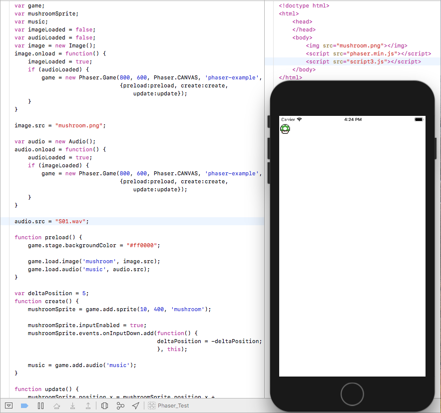The width and height of the screenshot is (441, 413).
Task: Click the "image.onload = function()" line
Action: tap(60, 53)
